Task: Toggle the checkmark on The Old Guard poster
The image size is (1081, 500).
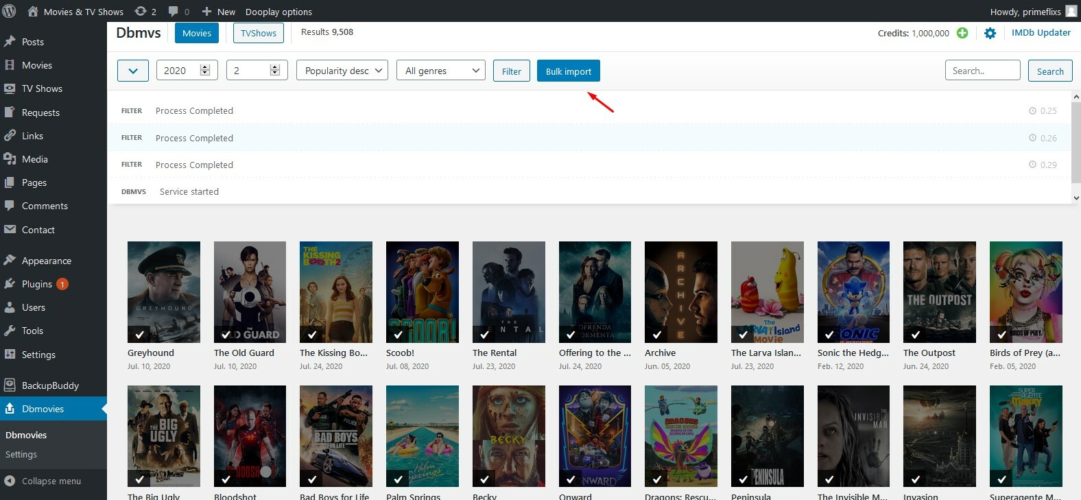Action: pos(226,335)
